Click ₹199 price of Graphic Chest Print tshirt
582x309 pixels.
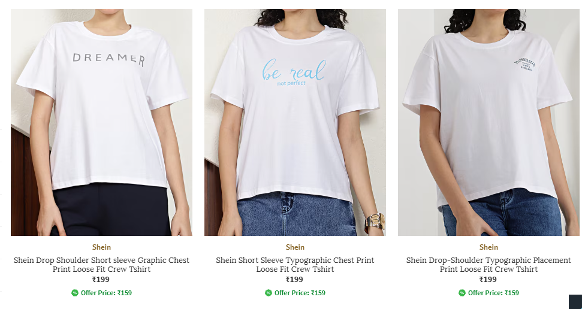(x=101, y=279)
